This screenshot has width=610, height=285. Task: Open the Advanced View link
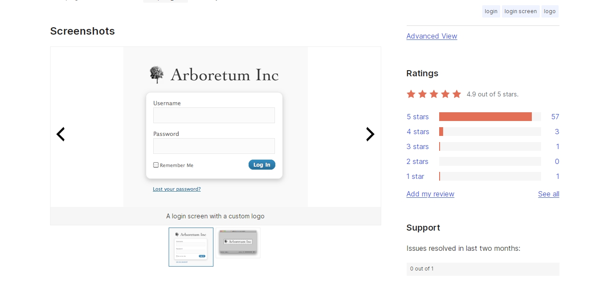coord(432,36)
